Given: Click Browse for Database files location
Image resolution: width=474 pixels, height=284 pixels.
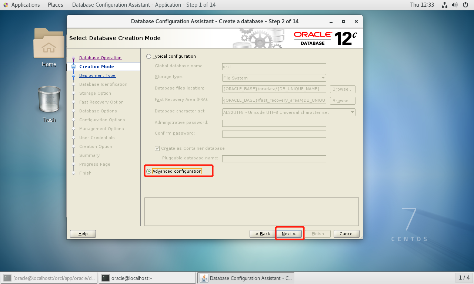Looking at the screenshot, I should tap(343, 89).
